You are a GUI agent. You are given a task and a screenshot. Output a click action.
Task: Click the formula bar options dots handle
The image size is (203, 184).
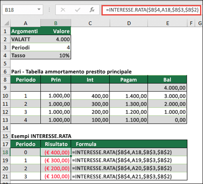coord(49,10)
